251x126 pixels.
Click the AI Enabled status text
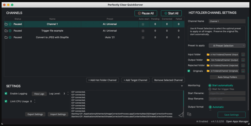[x=202, y=121]
